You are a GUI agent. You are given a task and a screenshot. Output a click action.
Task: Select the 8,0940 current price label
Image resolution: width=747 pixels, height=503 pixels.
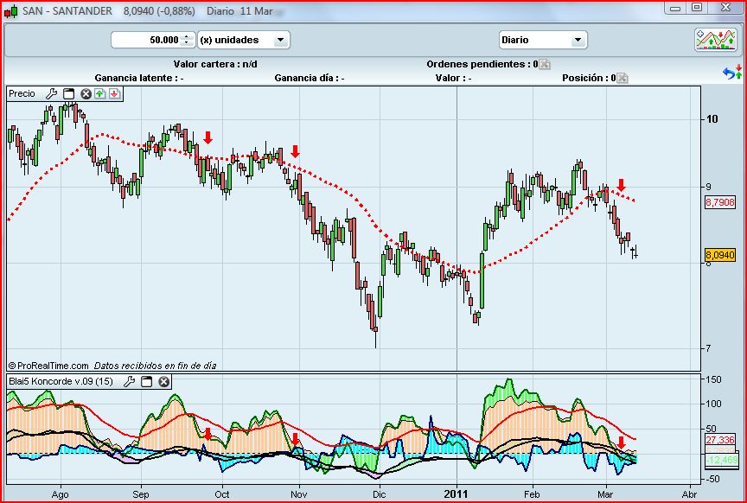tap(720, 255)
